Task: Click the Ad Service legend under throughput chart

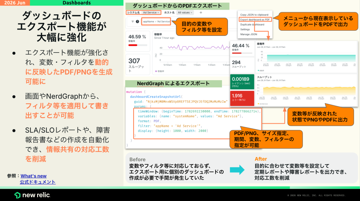Action: [x=263, y=104]
